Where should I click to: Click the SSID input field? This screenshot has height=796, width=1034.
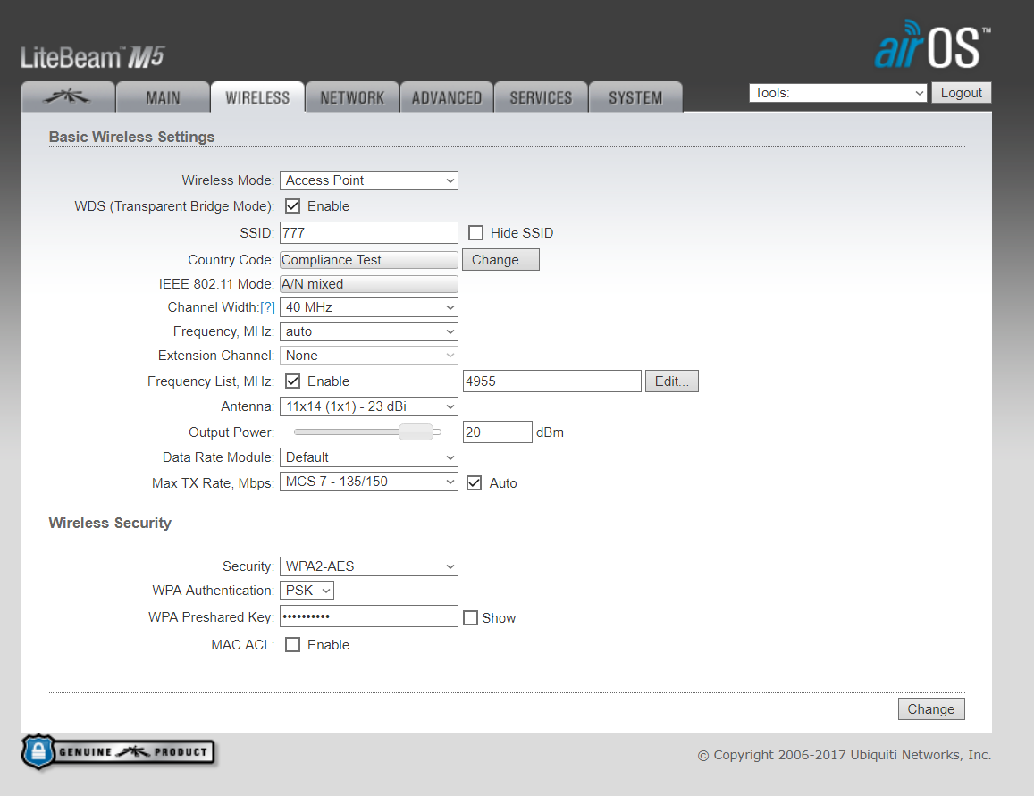368,232
